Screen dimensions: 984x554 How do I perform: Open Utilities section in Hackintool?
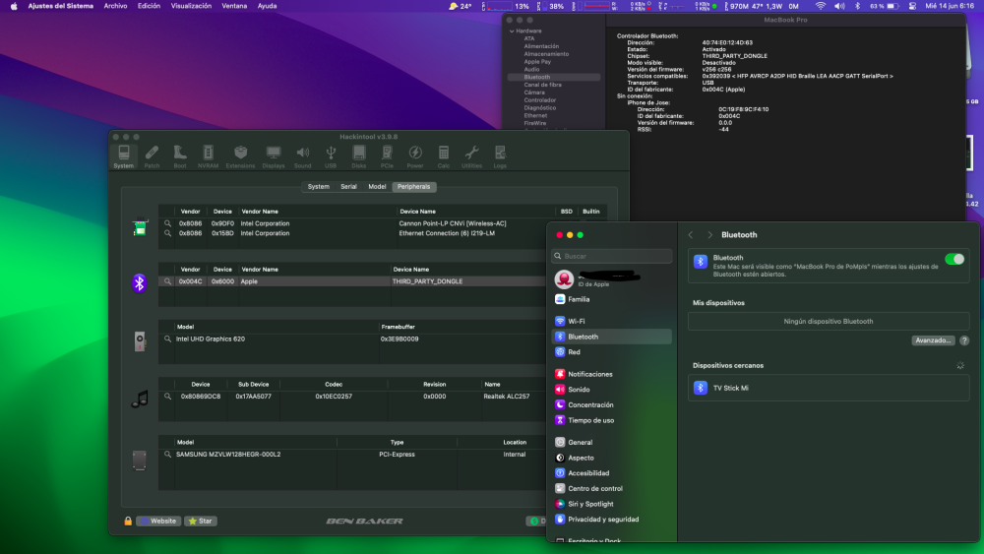click(471, 156)
